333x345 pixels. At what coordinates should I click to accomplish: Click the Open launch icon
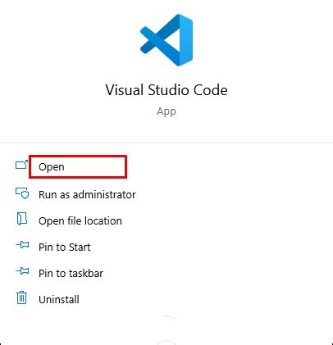pyautogui.click(x=21, y=165)
